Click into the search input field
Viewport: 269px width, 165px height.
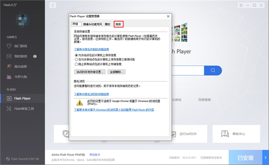(188, 70)
